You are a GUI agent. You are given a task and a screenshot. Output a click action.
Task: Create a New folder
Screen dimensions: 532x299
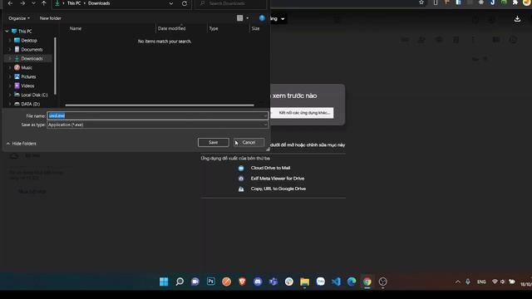click(50, 18)
